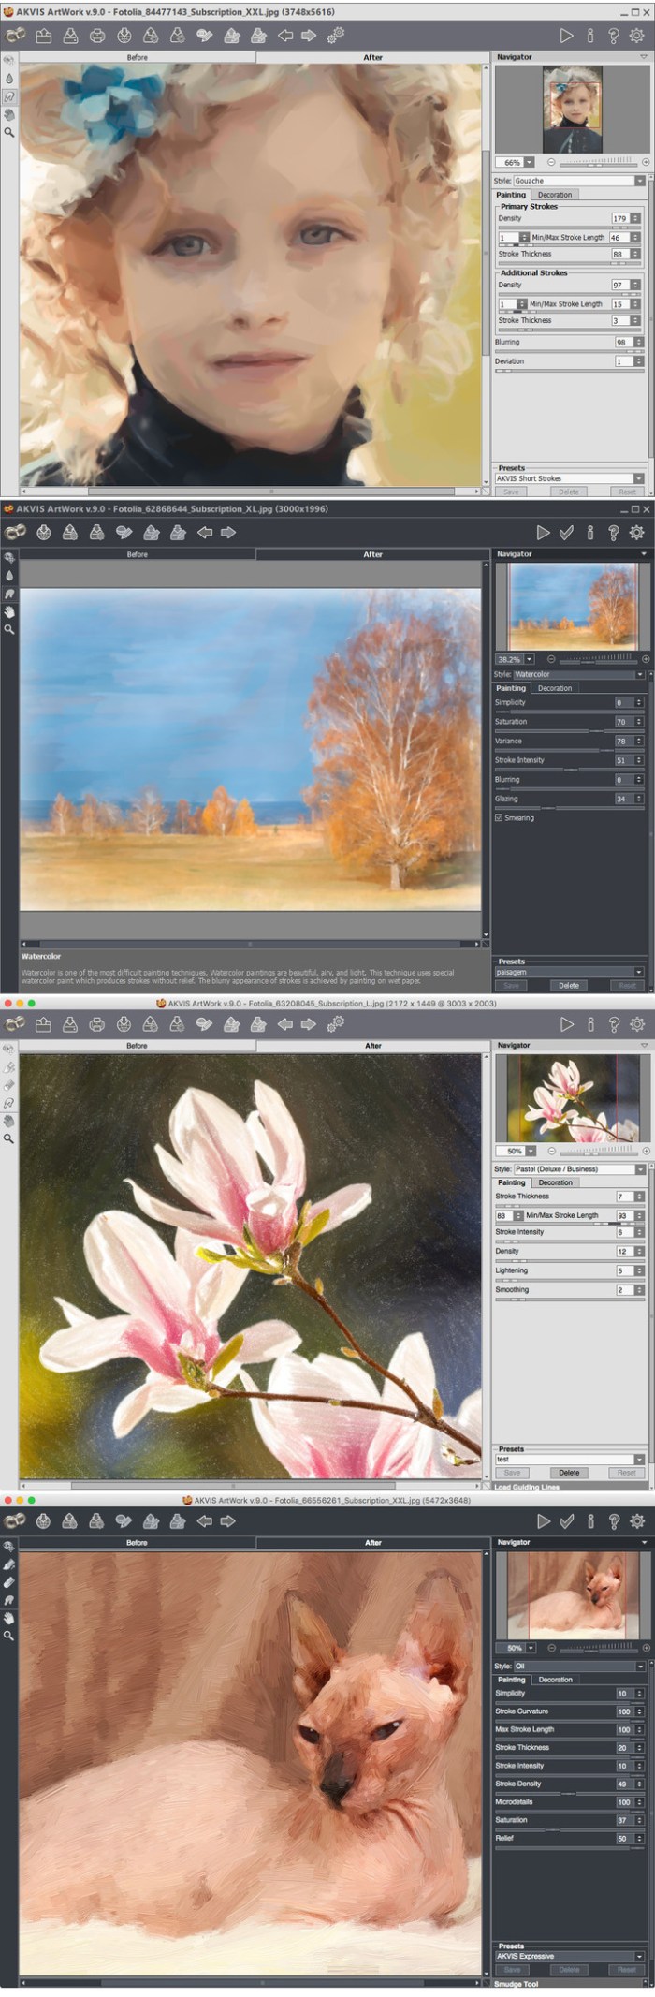Print image from the Pastel window toolbar

(97, 1024)
